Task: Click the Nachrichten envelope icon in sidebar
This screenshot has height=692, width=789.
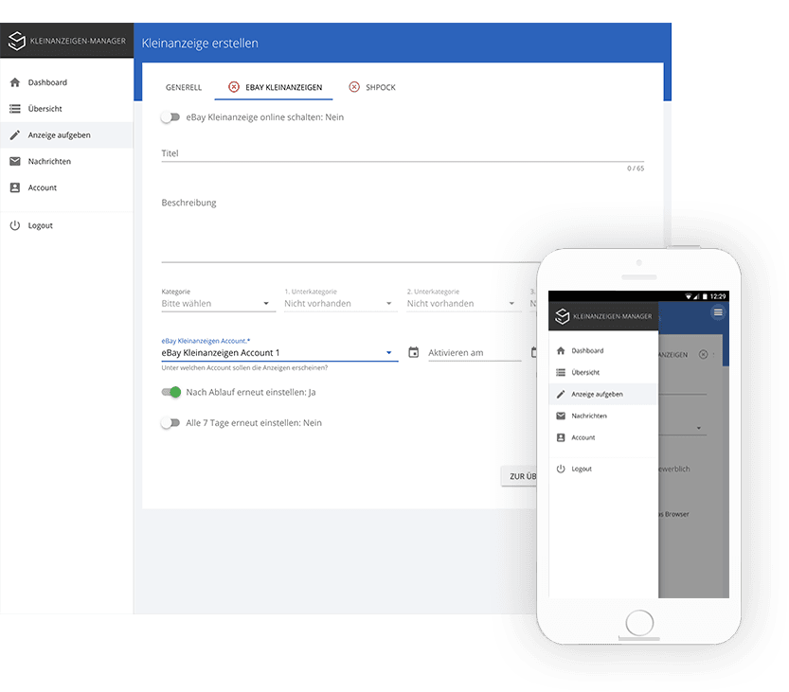Action: point(14,162)
